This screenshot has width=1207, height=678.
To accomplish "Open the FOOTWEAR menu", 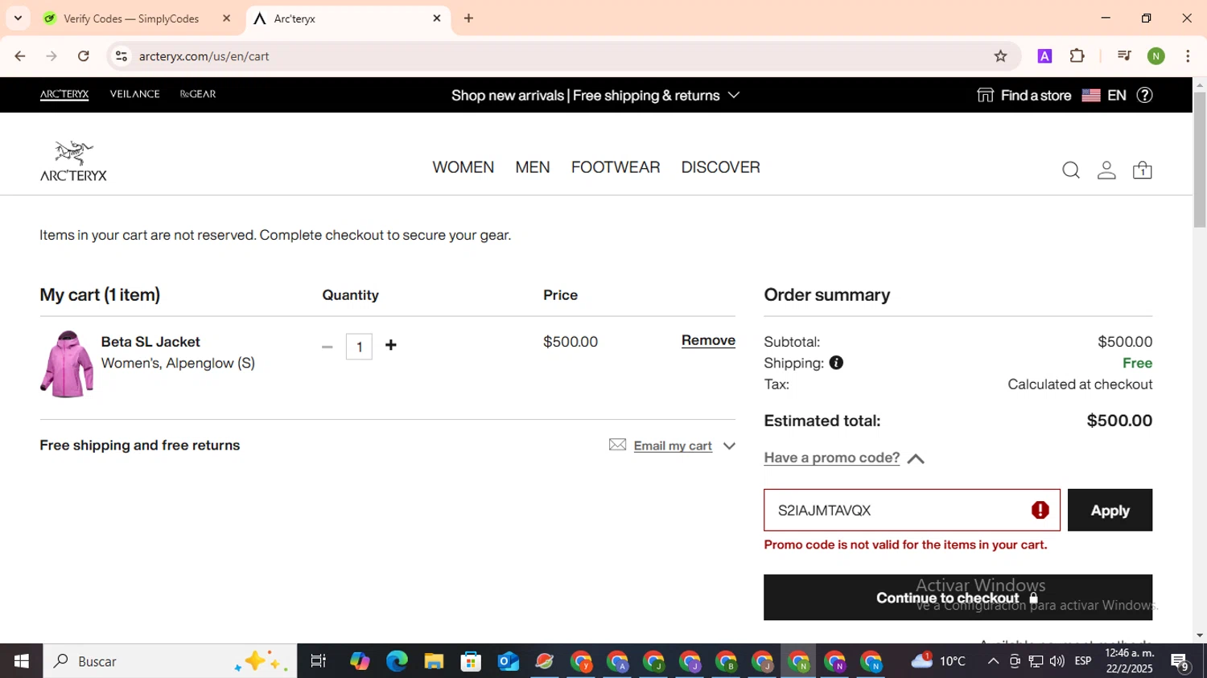I will 616,167.
